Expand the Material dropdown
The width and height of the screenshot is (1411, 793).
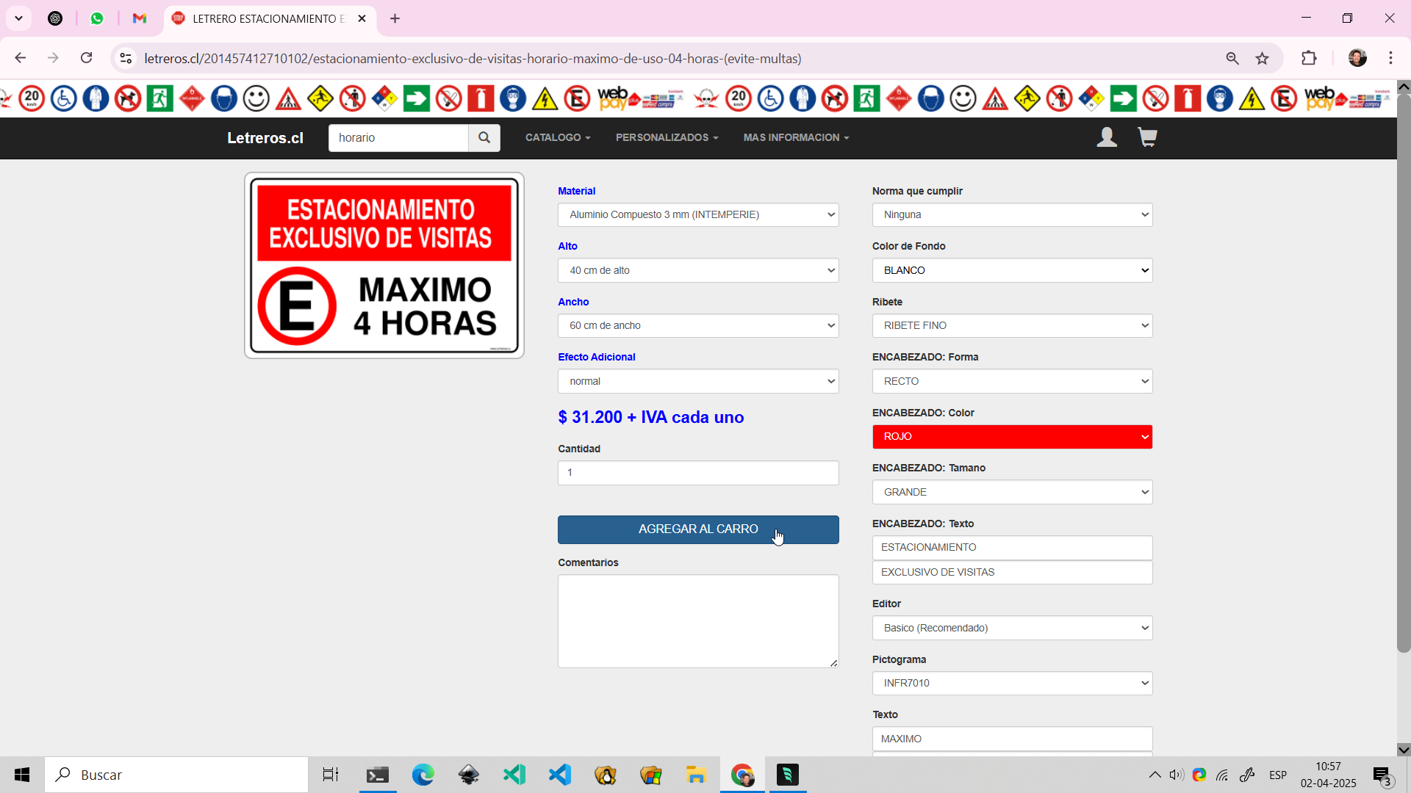(x=698, y=215)
